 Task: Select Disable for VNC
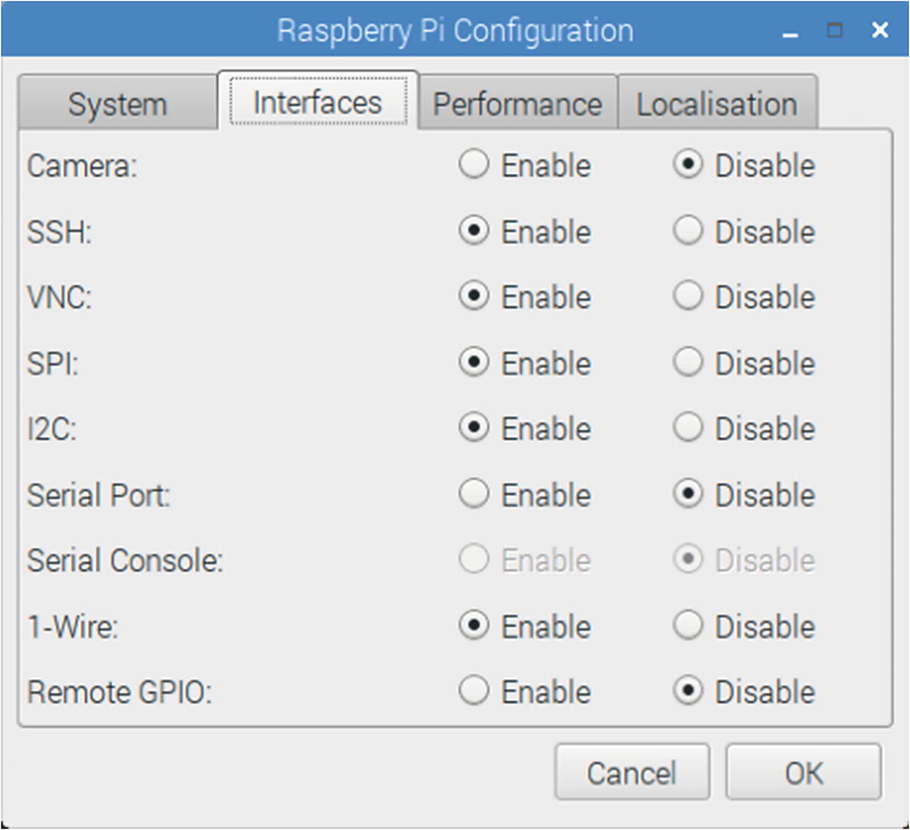(688, 296)
